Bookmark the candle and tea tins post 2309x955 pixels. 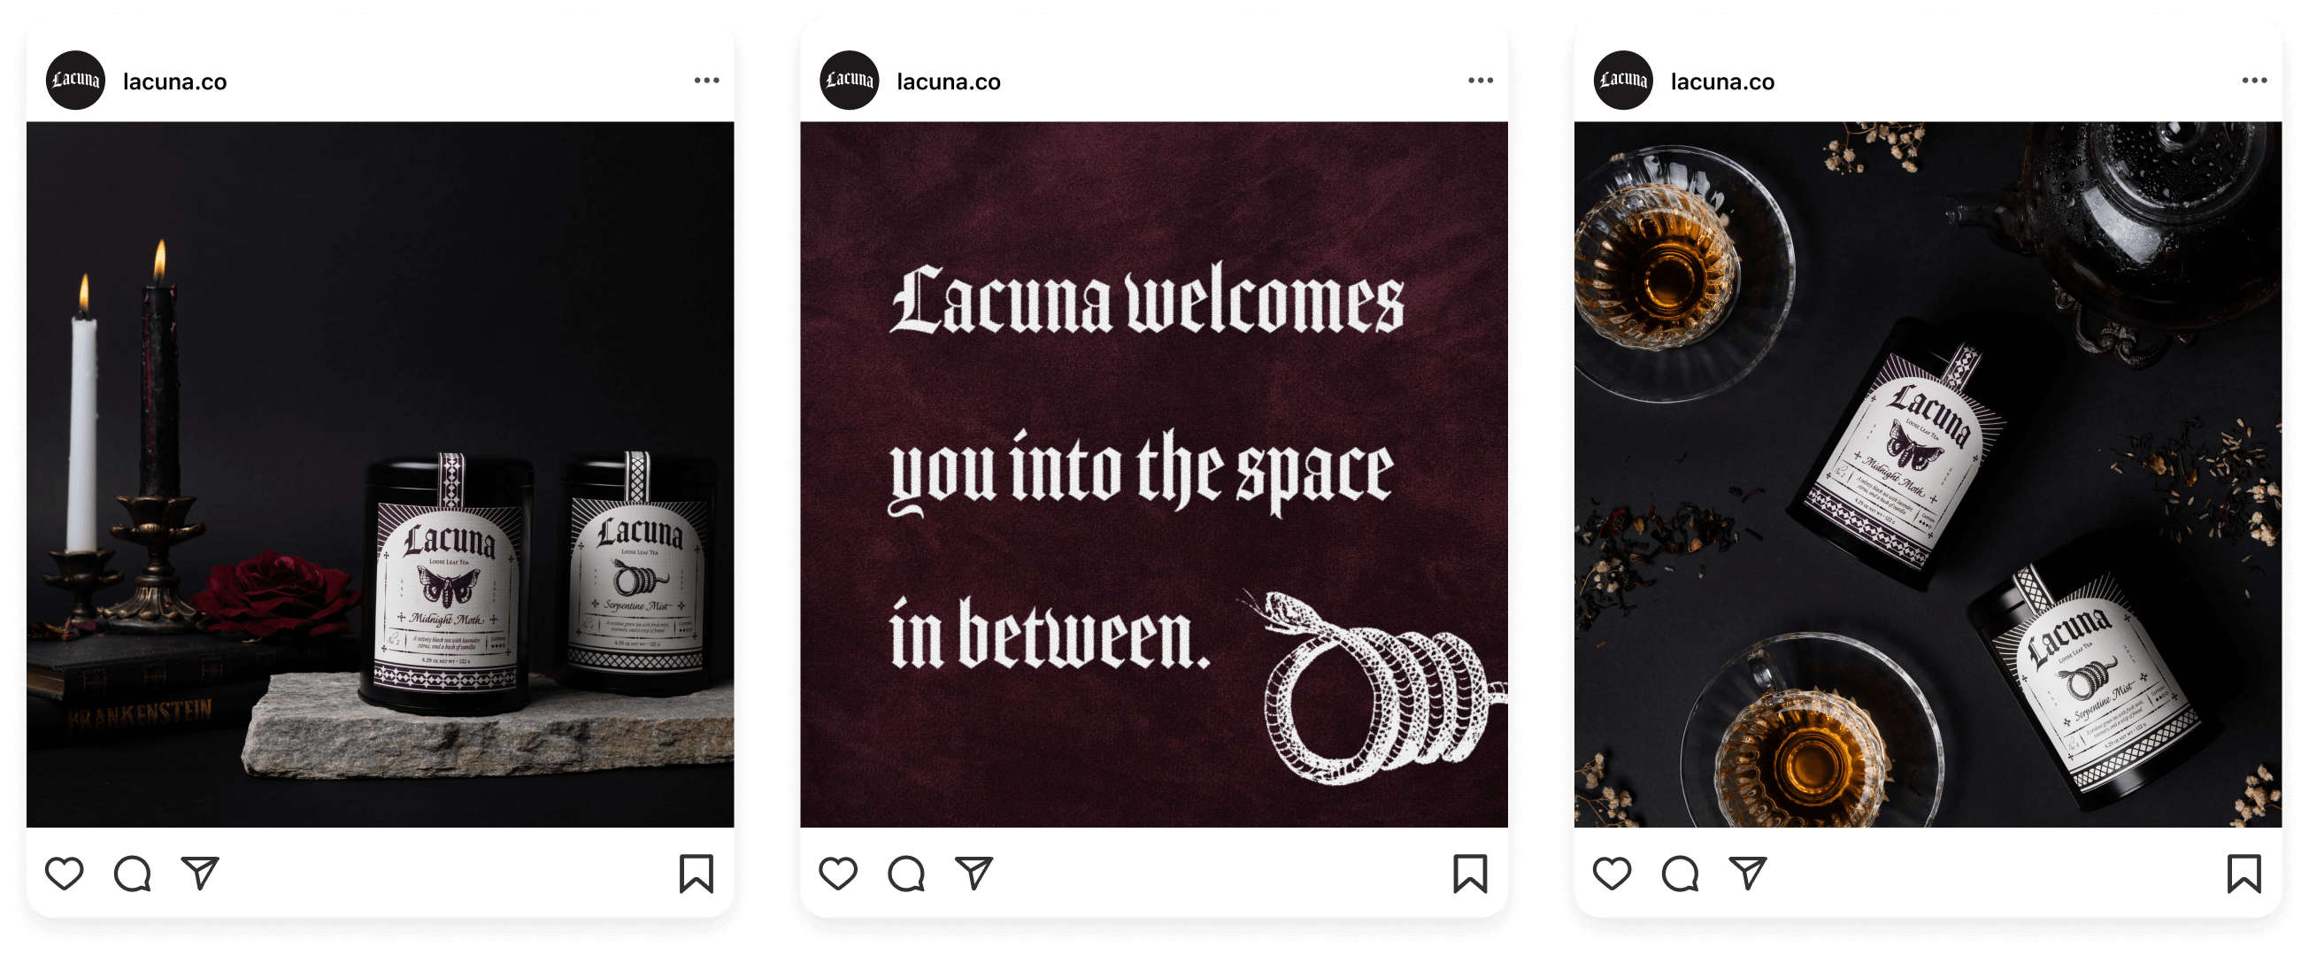tap(697, 874)
